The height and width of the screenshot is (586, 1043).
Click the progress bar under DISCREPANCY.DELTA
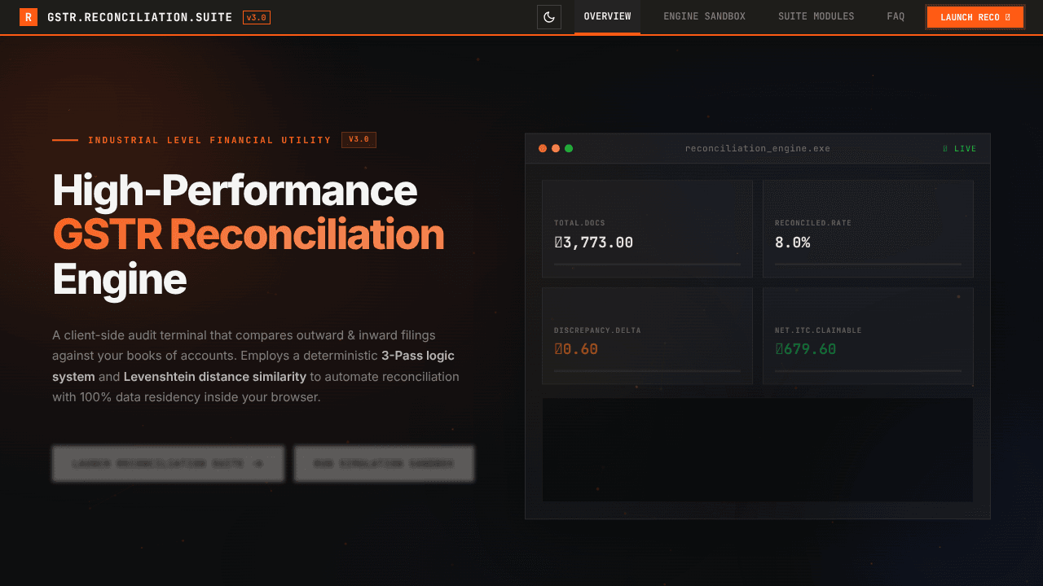tap(647, 371)
